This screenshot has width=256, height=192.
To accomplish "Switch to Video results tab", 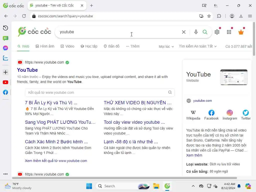I will point(67,46).
